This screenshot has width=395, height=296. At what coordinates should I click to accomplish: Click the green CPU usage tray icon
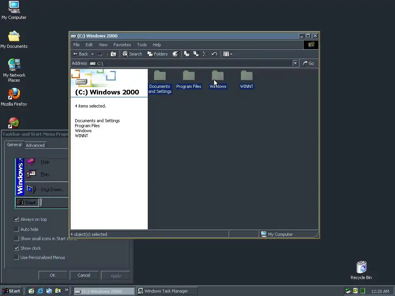pos(363,291)
